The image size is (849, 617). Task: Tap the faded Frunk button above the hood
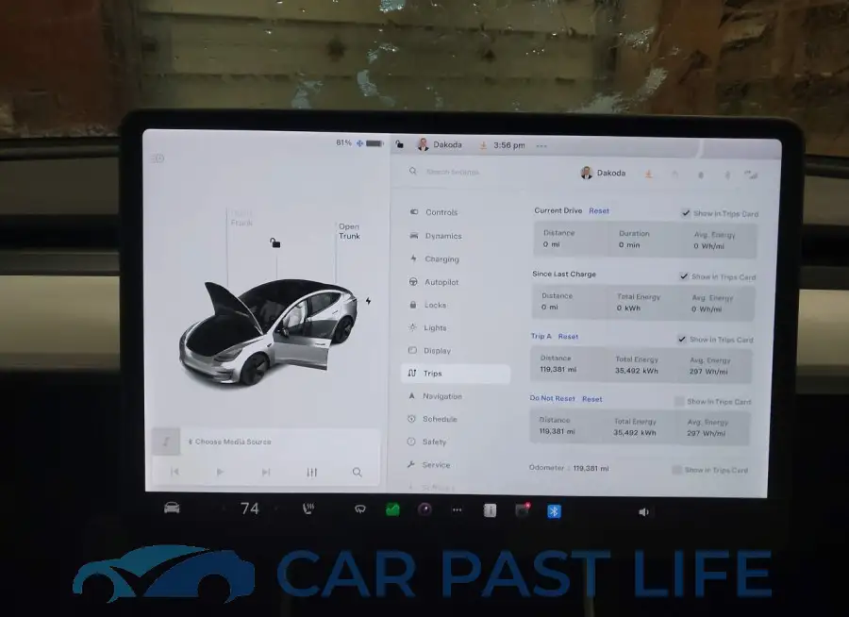pyautogui.click(x=241, y=218)
